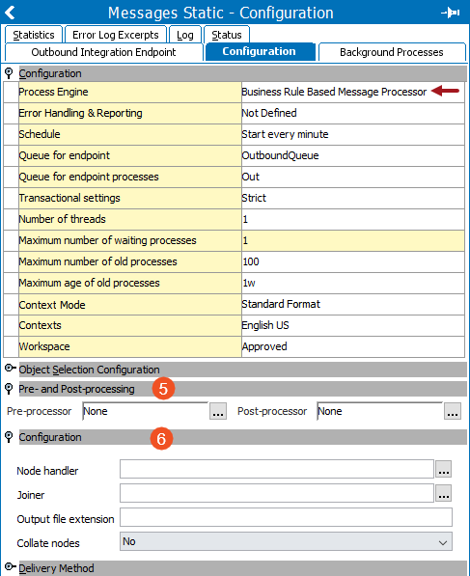Image resolution: width=470 pixels, height=576 pixels.
Task: Click the 'OutboundQueue' value
Action: point(280,155)
